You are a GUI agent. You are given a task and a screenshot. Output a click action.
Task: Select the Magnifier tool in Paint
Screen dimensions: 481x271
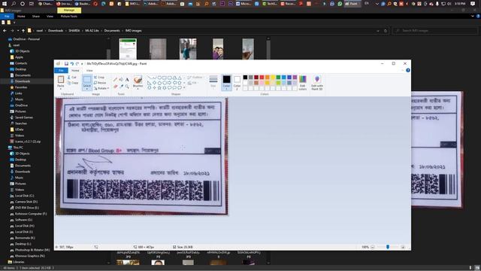[127, 87]
